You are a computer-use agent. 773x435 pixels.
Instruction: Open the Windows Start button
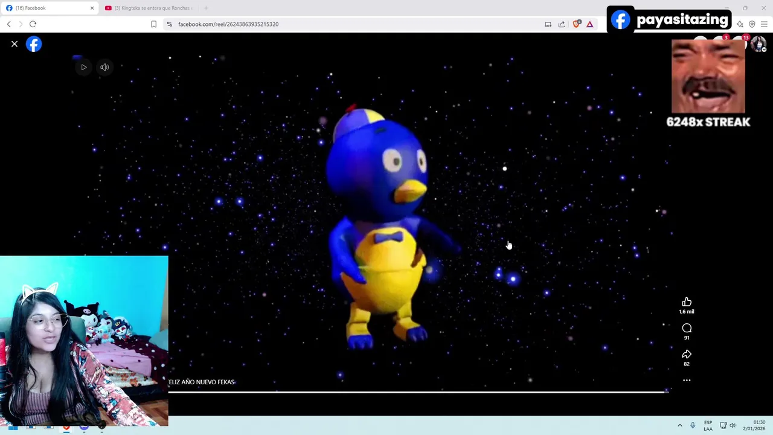pos(13,427)
